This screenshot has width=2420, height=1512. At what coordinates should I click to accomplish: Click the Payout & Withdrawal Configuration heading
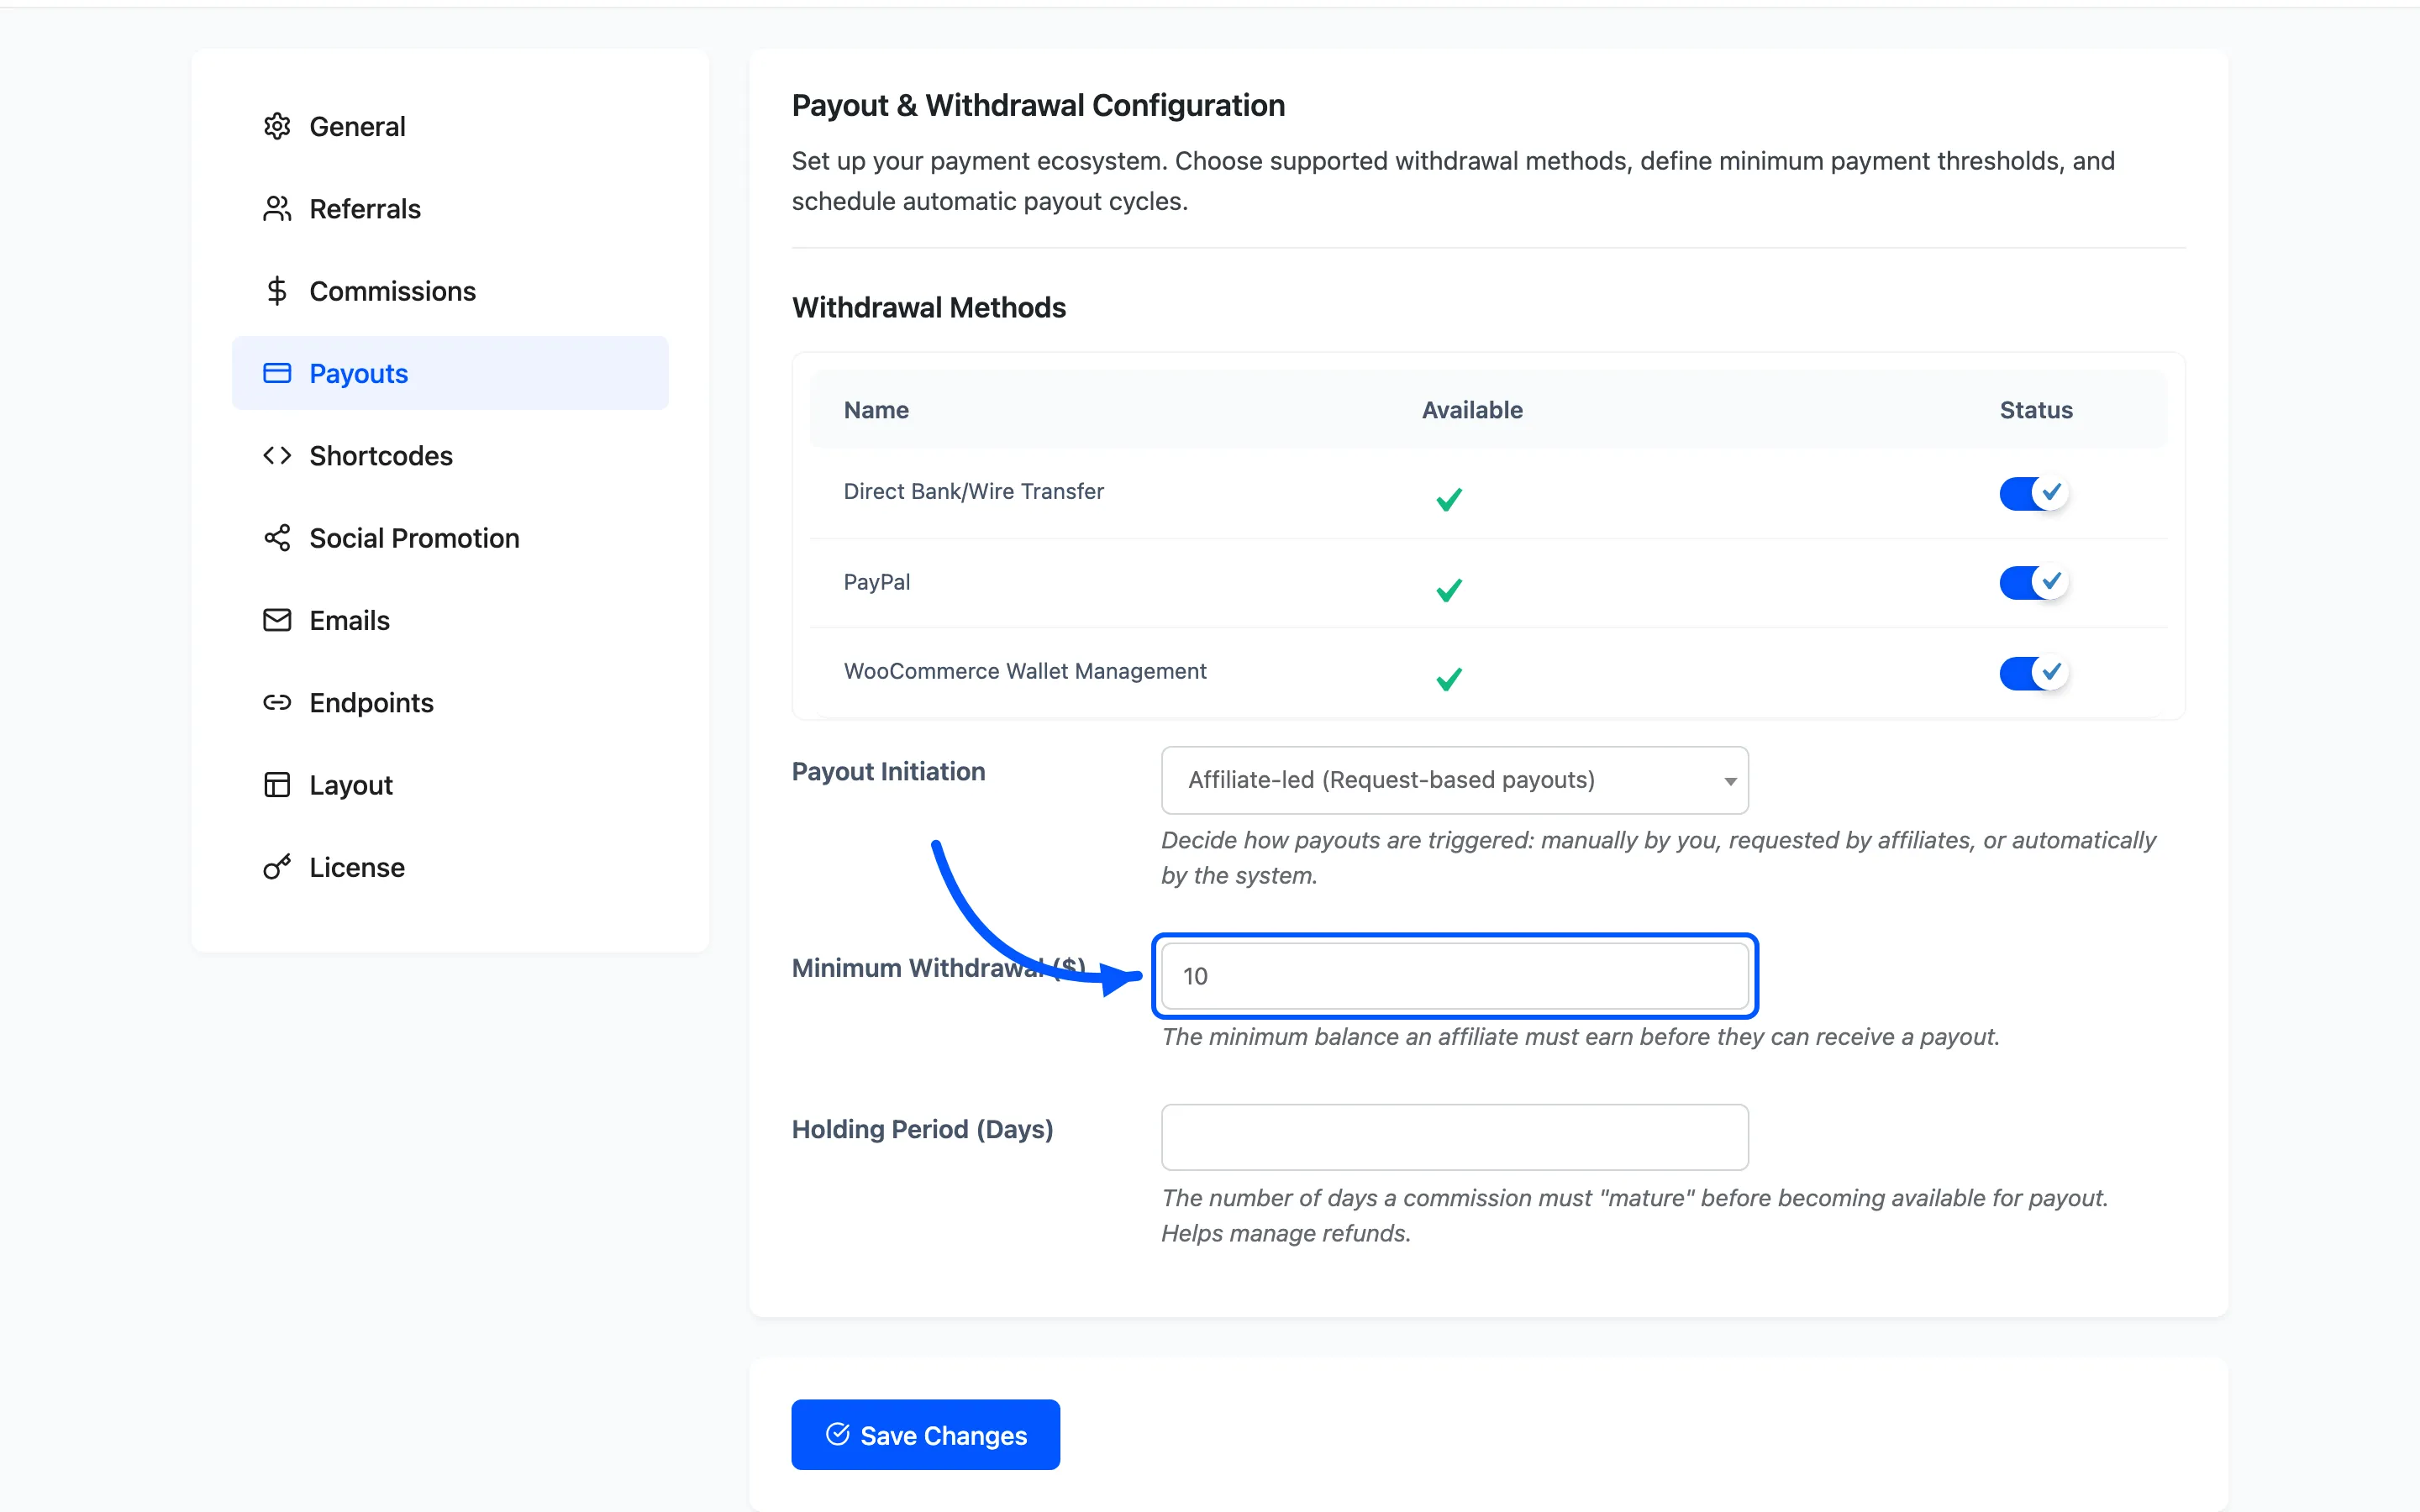(1038, 105)
